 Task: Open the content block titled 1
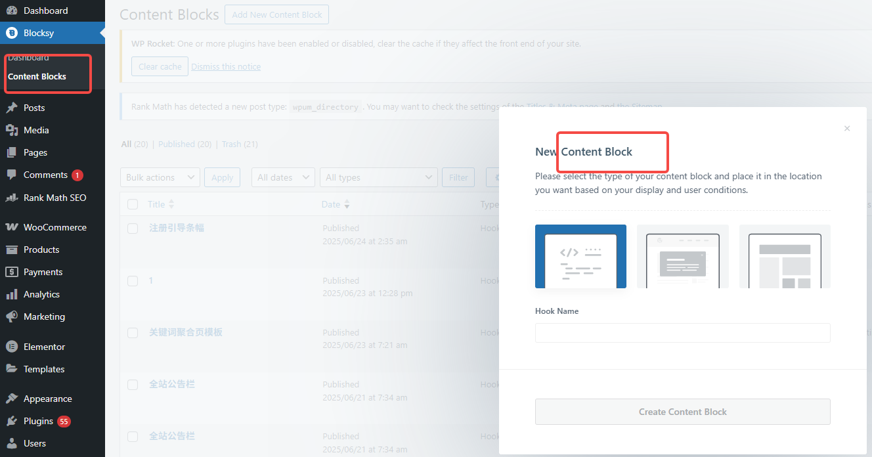(151, 280)
